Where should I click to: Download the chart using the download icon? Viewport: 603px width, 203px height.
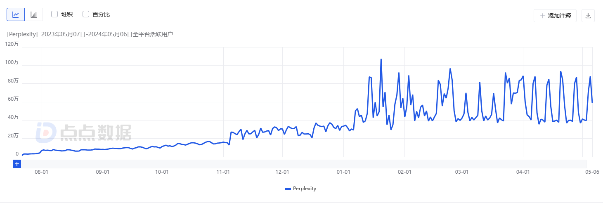click(588, 16)
